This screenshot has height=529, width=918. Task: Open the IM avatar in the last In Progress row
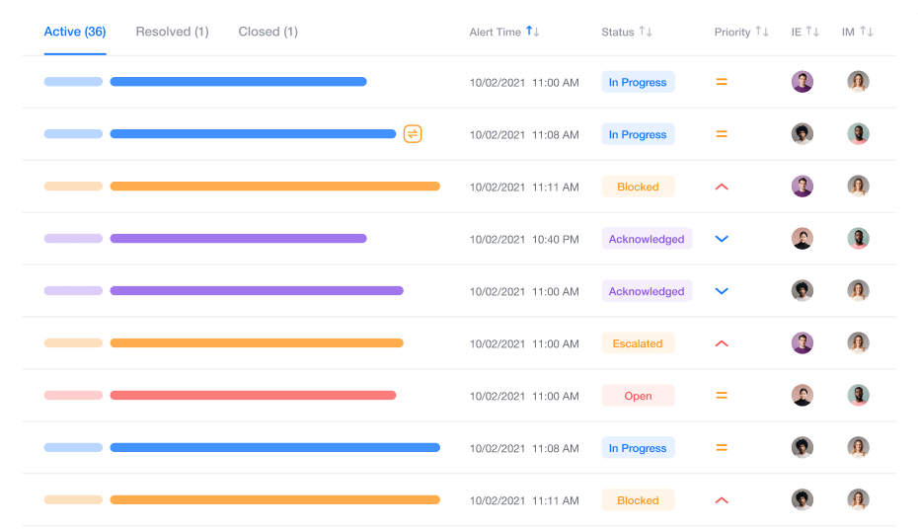(x=858, y=448)
